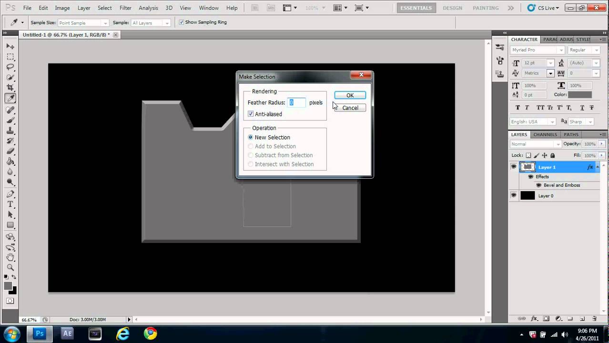This screenshot has height=343, width=609.
Task: Select the History Brush tool
Action: [x=10, y=141]
